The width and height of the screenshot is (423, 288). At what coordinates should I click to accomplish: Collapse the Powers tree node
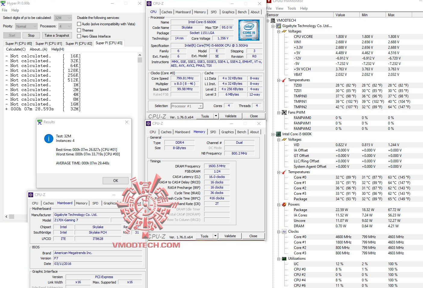pyautogui.click(x=279, y=204)
